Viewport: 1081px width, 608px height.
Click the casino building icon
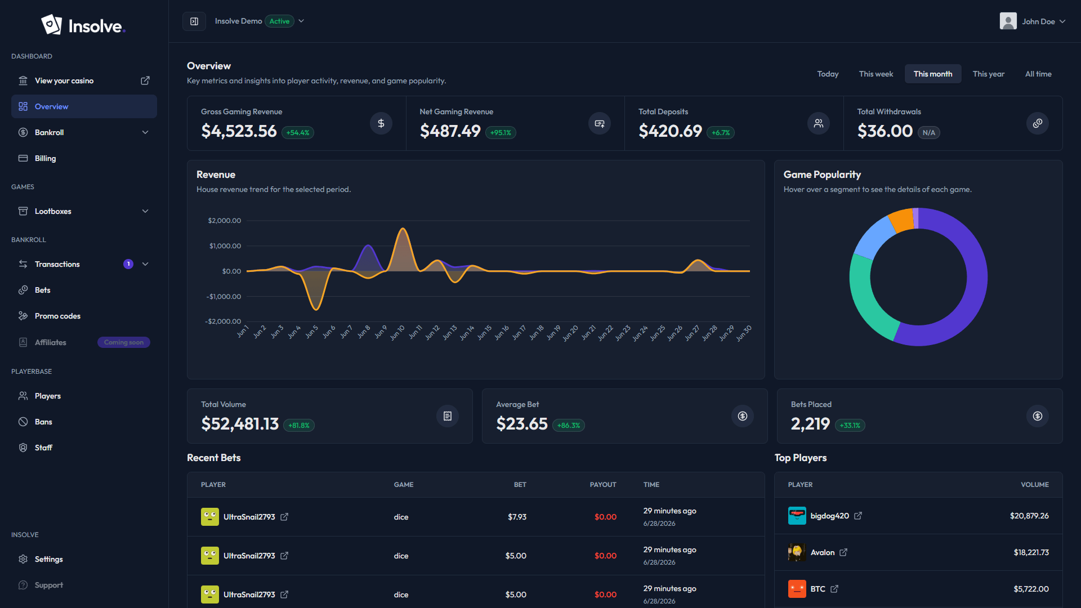tap(23, 81)
